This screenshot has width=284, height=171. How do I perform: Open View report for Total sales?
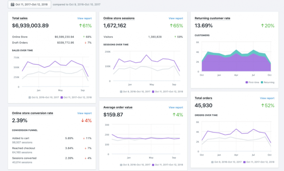[x=84, y=19]
